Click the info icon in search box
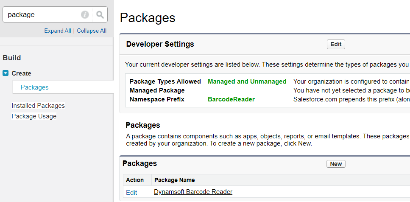The image size is (410, 202). tap(85, 15)
